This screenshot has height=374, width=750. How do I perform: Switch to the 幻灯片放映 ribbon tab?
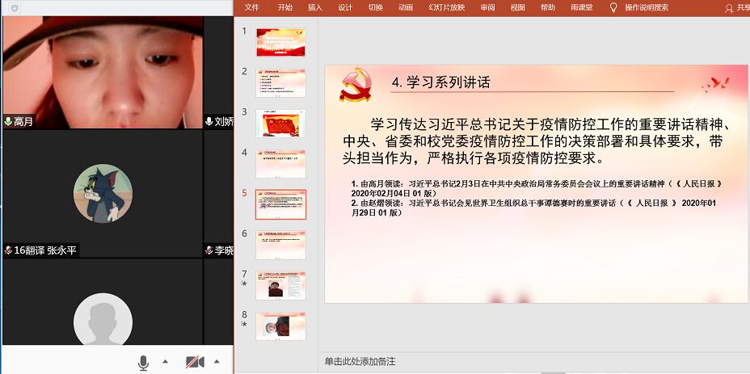[447, 7]
